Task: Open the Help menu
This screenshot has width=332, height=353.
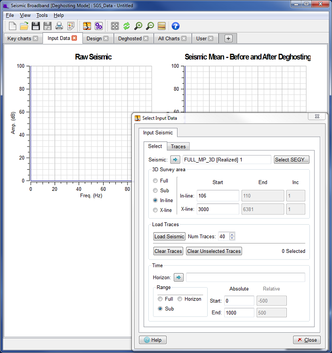Action: pyautogui.click(x=59, y=16)
